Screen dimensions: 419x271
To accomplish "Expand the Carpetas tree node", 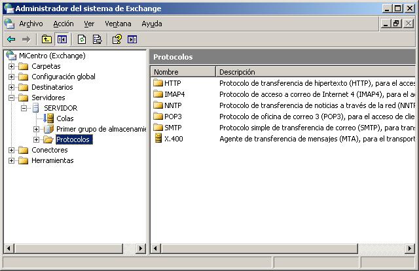I will tap(11, 66).
